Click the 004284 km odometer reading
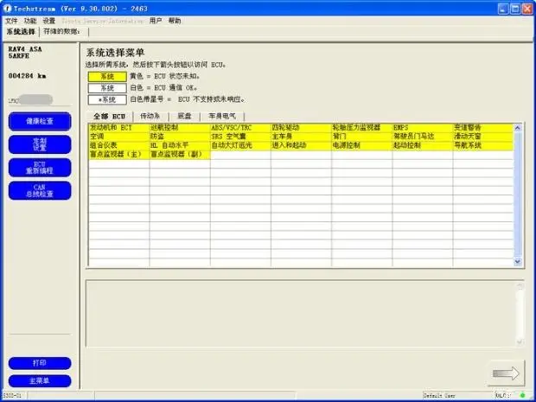The width and height of the screenshot is (536, 402). [x=27, y=76]
